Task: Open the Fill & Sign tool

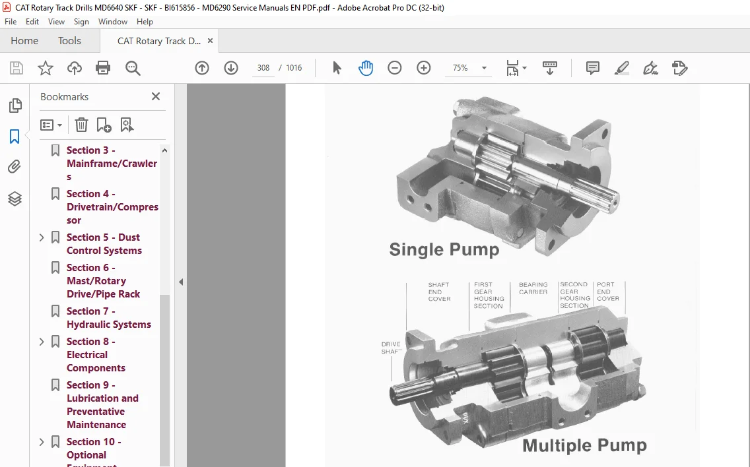Action: coord(650,68)
